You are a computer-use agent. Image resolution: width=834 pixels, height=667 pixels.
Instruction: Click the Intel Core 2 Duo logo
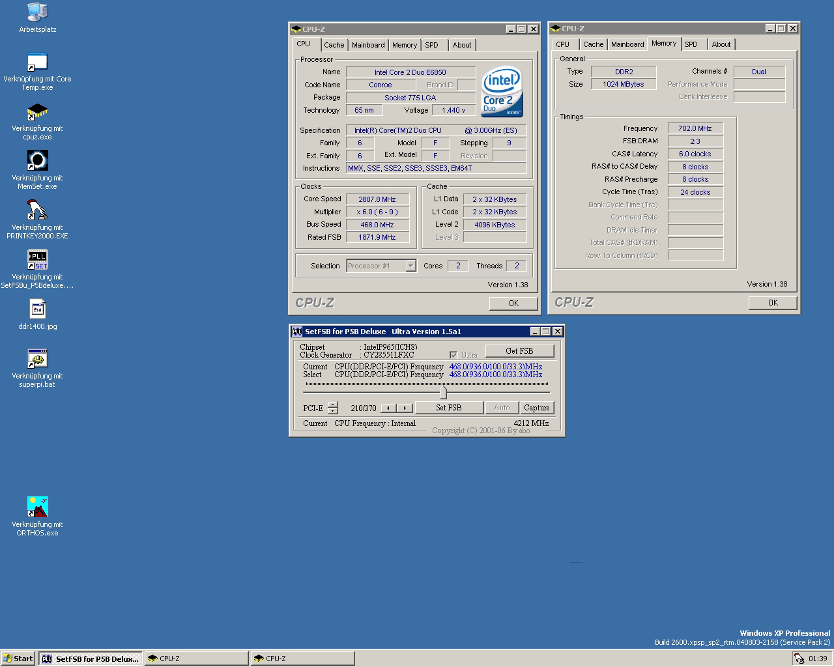[502, 92]
